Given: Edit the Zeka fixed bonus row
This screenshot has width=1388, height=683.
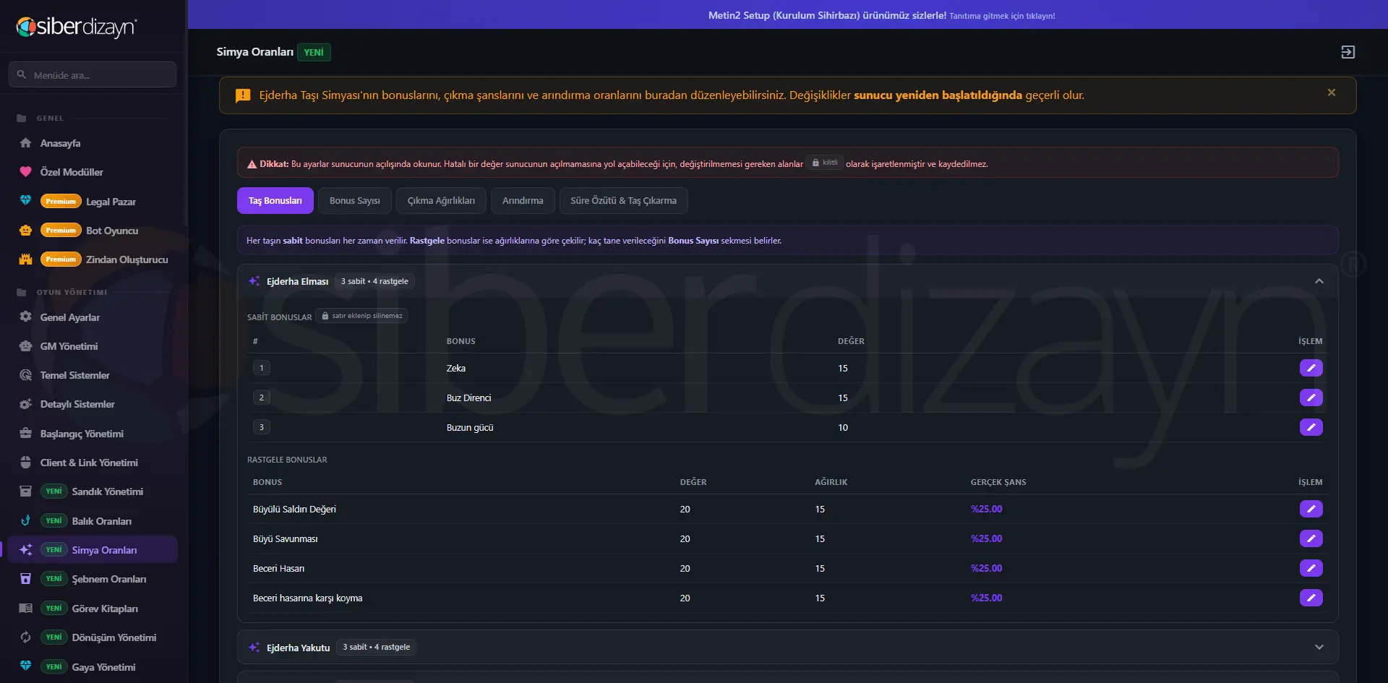Looking at the screenshot, I should tap(1311, 368).
